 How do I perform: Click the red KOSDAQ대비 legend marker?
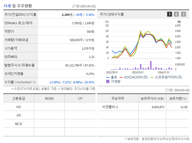click(x=121, y=77)
